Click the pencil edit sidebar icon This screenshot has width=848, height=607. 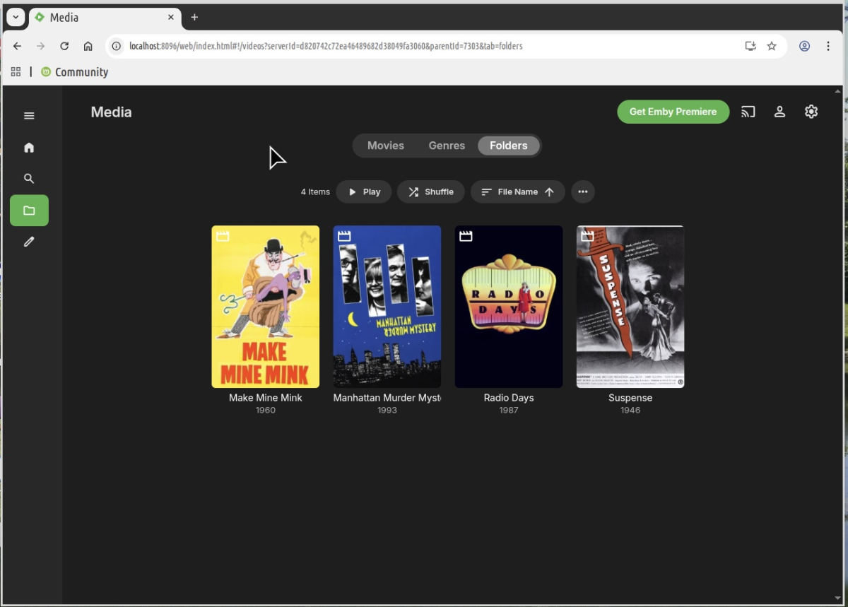tap(29, 242)
